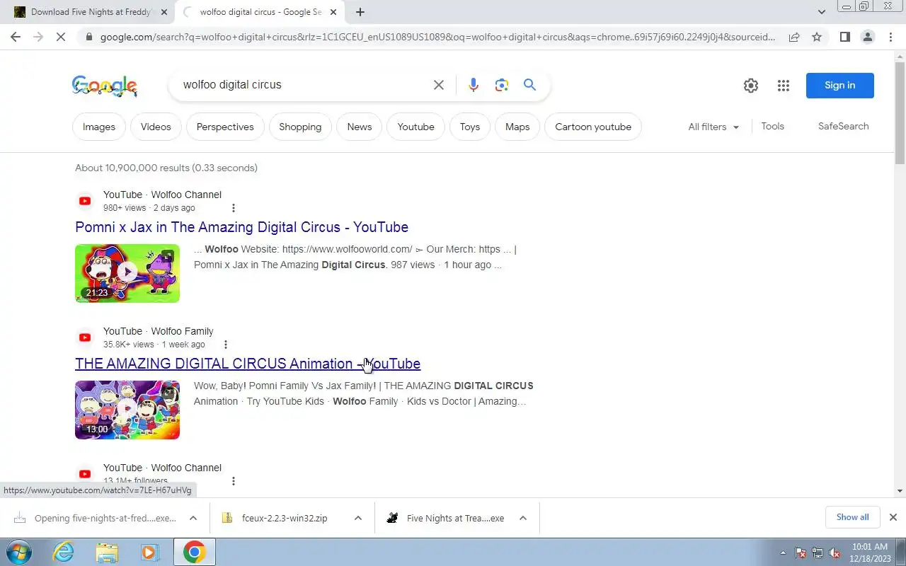Bookmark this page with the star icon
Image resolution: width=906 pixels, height=566 pixels.
point(817,37)
